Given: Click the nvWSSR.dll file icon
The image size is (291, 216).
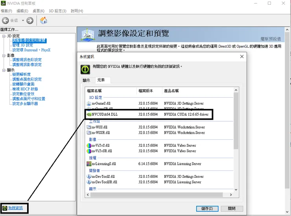Looking at the screenshot, I should [x=89, y=133].
